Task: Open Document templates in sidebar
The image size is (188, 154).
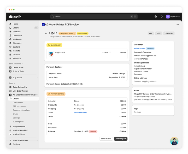Action: pyautogui.click(x=21, y=110)
